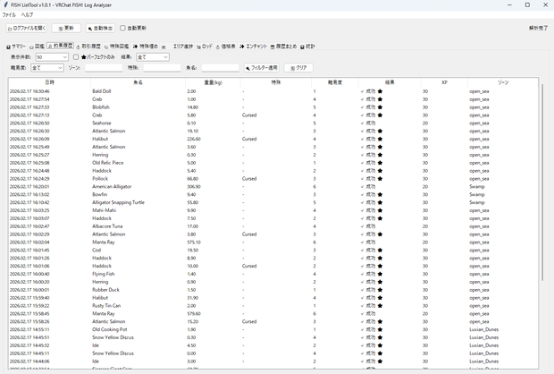Click the 226.60 weight cell
Screen dimensions: 554x374
(194, 139)
